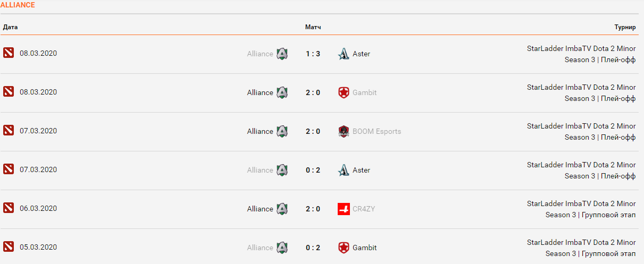Click the Dota 2 icon for the 05.03.2020 match

coord(9,246)
